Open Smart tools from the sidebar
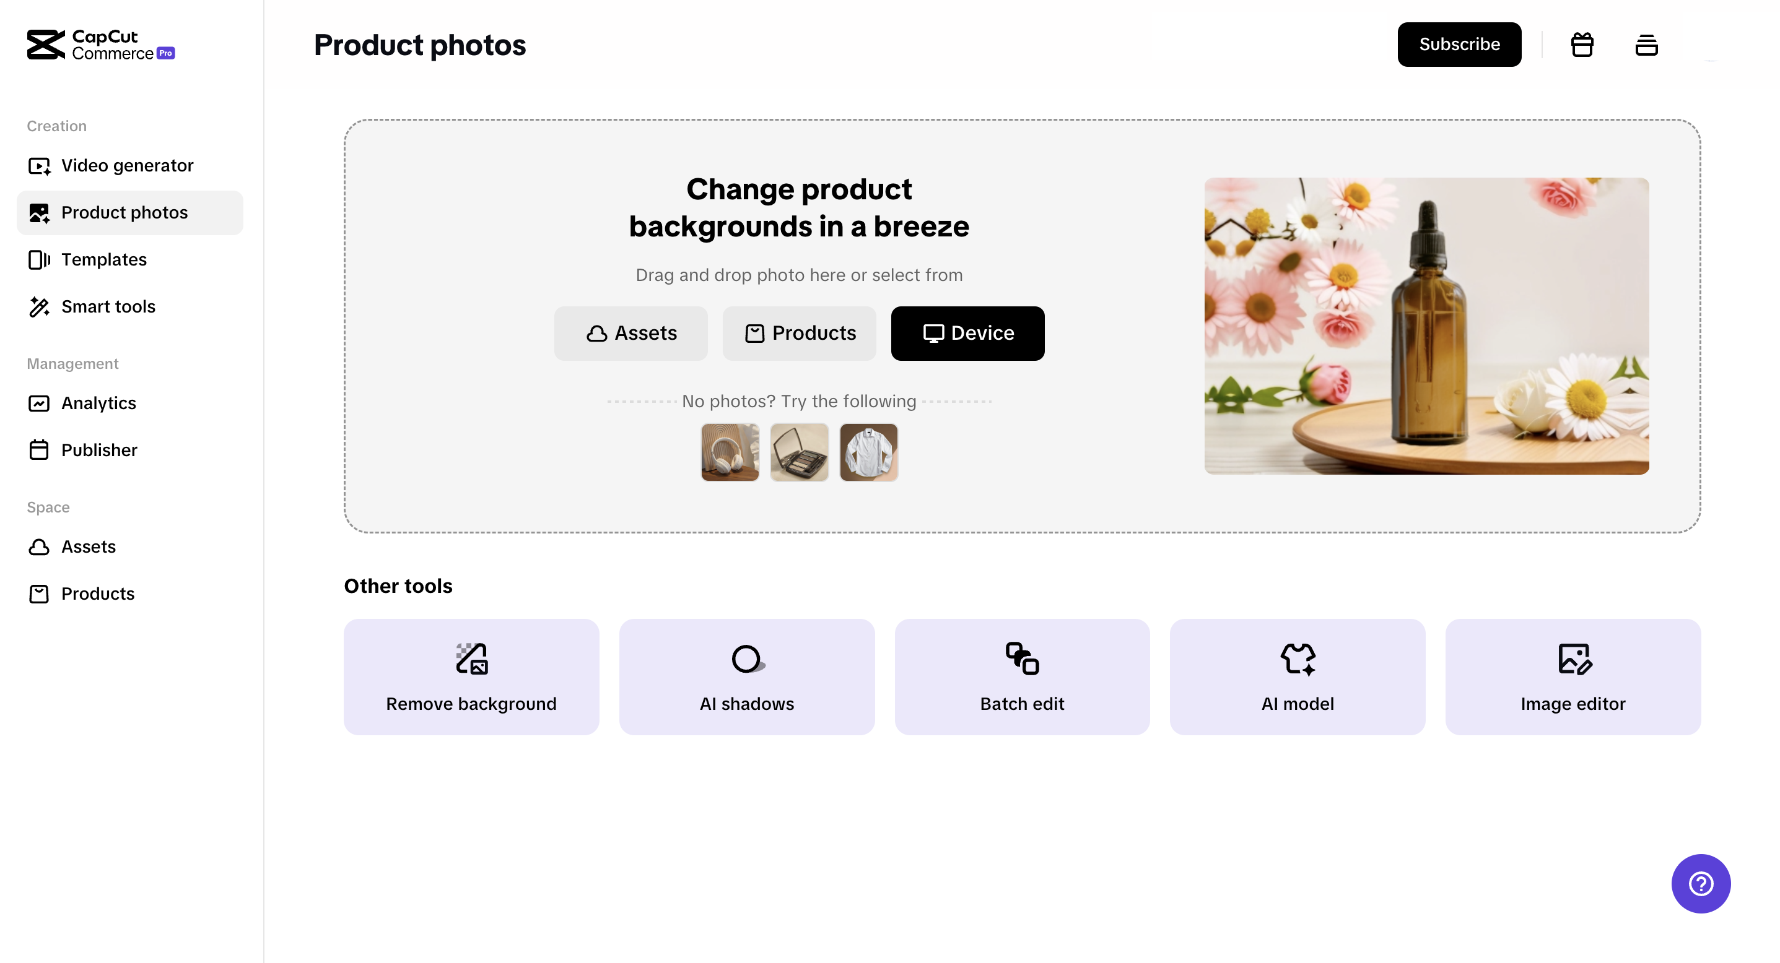The height and width of the screenshot is (963, 1780). pos(108,306)
